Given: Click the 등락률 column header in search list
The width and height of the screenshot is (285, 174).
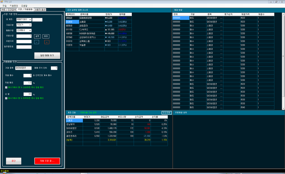Looking at the screenshot, I should pyautogui.click(x=125, y=14).
